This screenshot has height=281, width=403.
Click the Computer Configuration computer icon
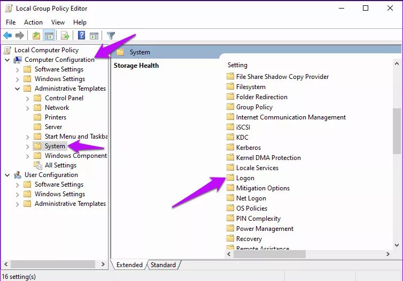click(x=18, y=60)
